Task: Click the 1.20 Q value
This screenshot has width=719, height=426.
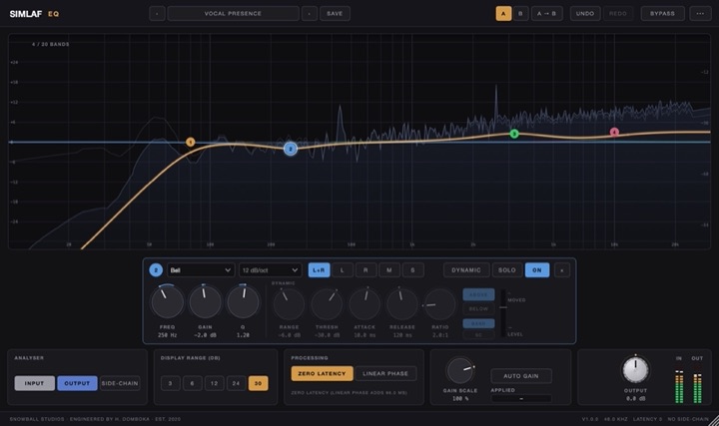Action: 243,335
